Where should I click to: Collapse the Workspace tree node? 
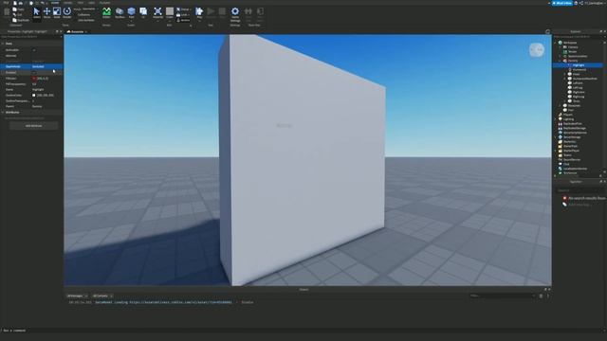coord(555,43)
